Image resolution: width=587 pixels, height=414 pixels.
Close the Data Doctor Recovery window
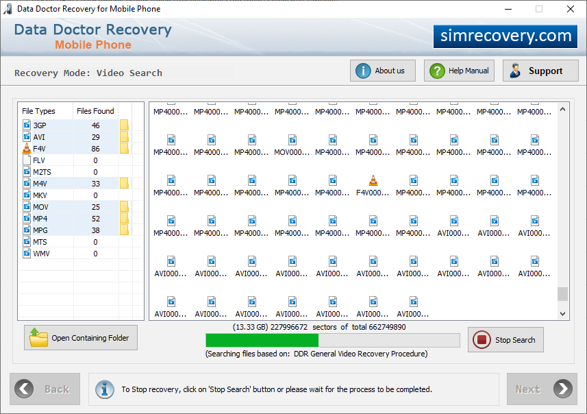(570, 9)
